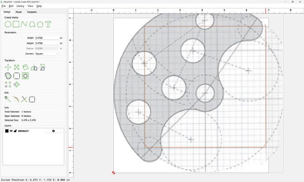
Task: Click the 'Open Selected: 0 Vectors' text
Action: point(18,116)
